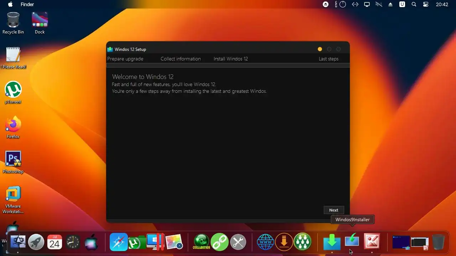Open the Clock icon in dock
The width and height of the screenshot is (456, 256).
(x=73, y=242)
